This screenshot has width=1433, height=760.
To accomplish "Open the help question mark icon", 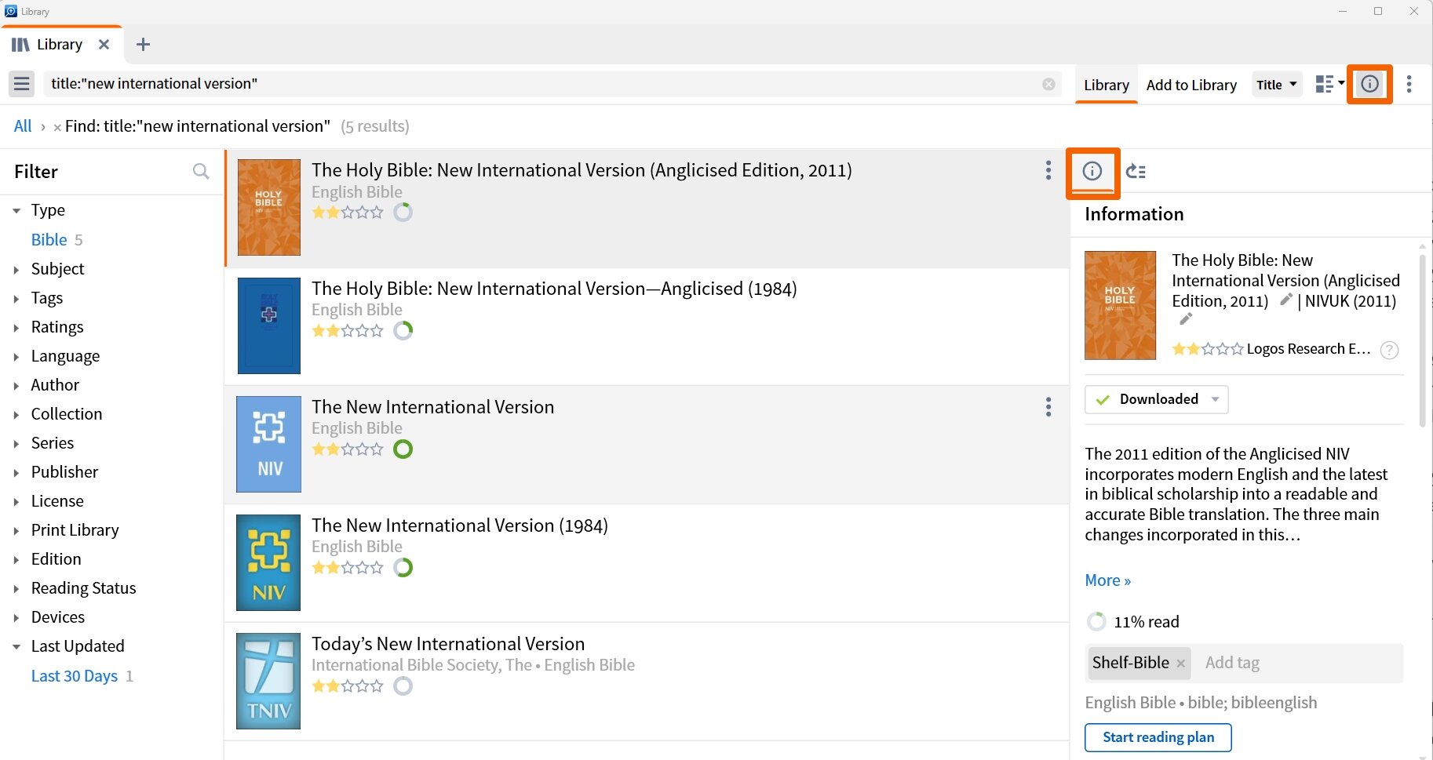I will [1389, 350].
